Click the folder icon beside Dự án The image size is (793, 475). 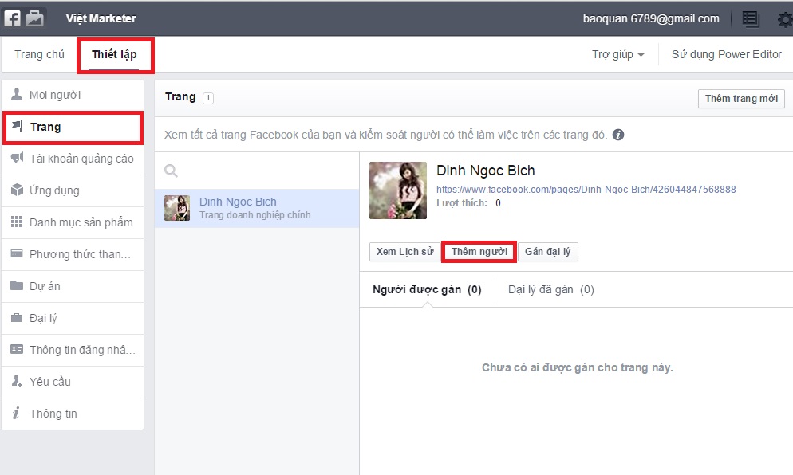18,285
